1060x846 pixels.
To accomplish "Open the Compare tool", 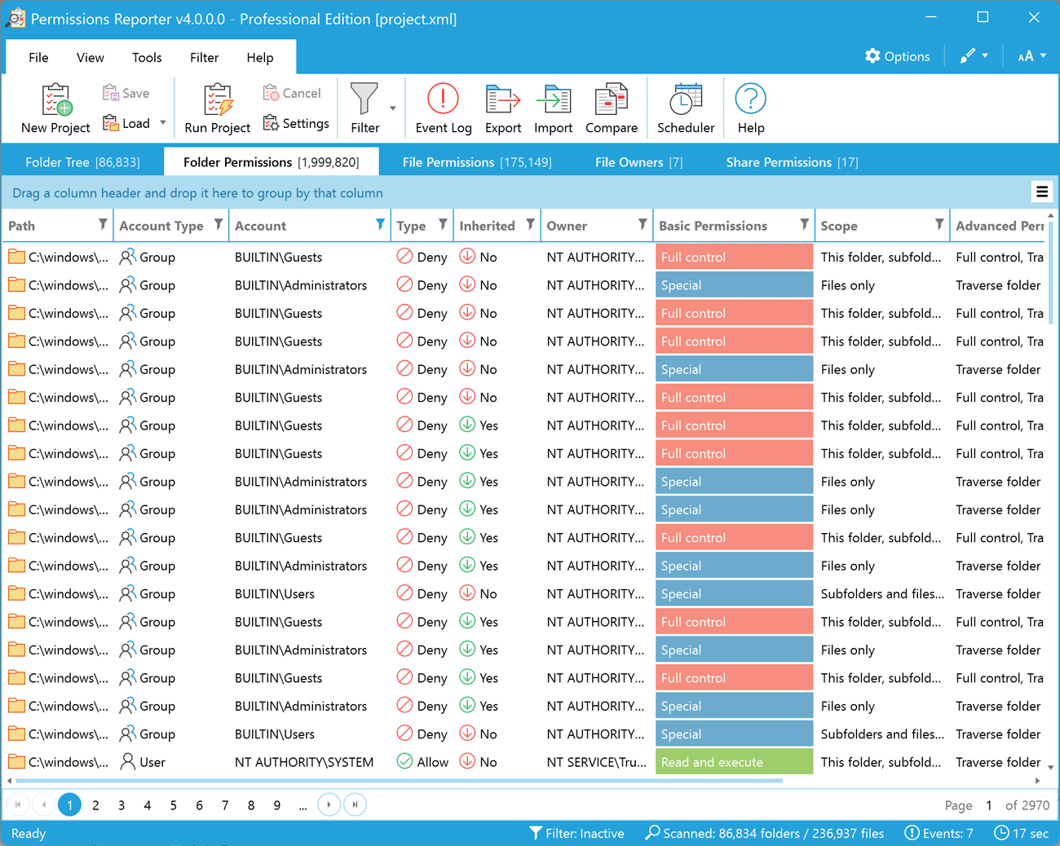I will [612, 108].
